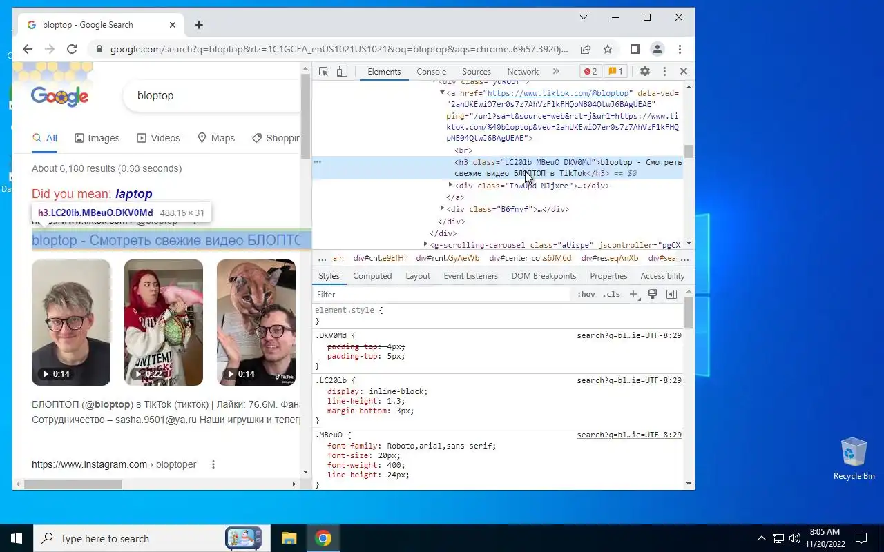Select breadcrumb div#center_col.s6JM6d
884x552 pixels.
(530, 258)
